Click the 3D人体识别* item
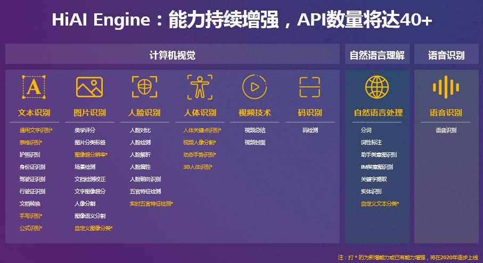Screen dimensions: 483x263 [x=198, y=167]
